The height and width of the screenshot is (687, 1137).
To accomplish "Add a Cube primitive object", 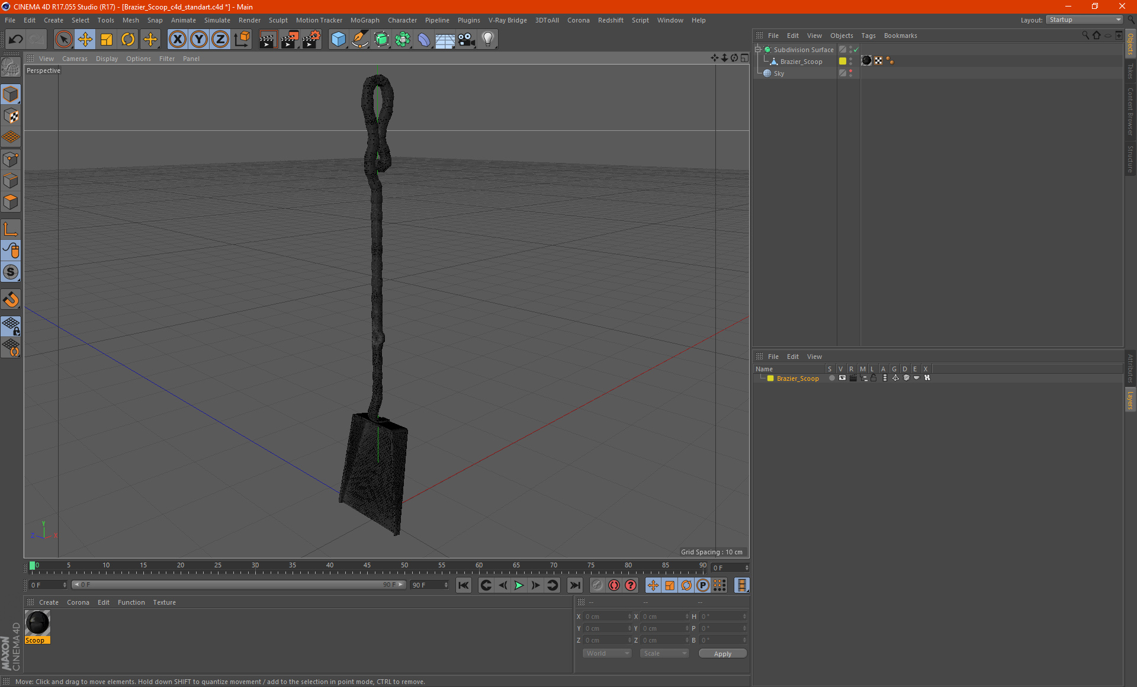I will (338, 40).
